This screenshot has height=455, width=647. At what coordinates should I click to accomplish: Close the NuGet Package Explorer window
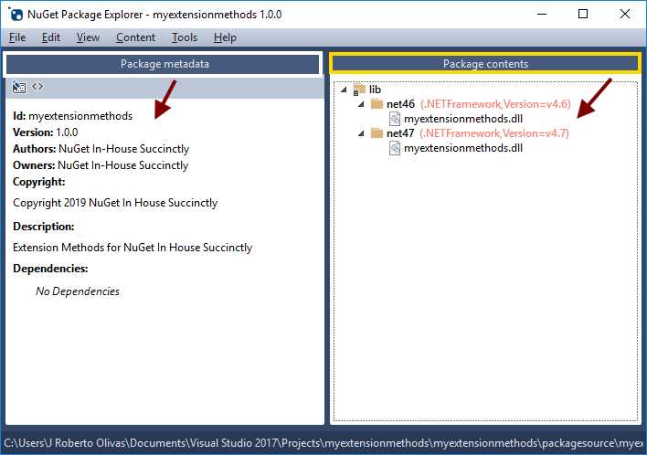coord(625,14)
